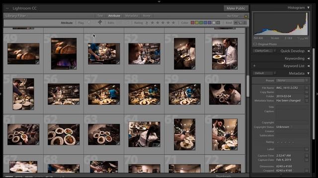Click the Creator input field

click(x=292, y=131)
